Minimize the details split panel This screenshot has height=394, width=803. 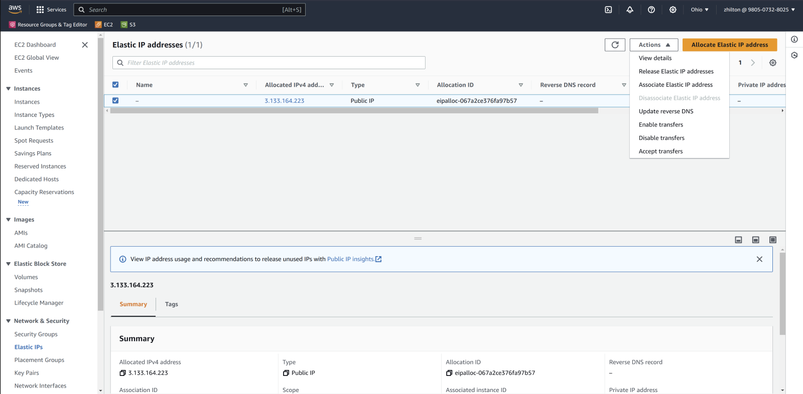pos(738,240)
